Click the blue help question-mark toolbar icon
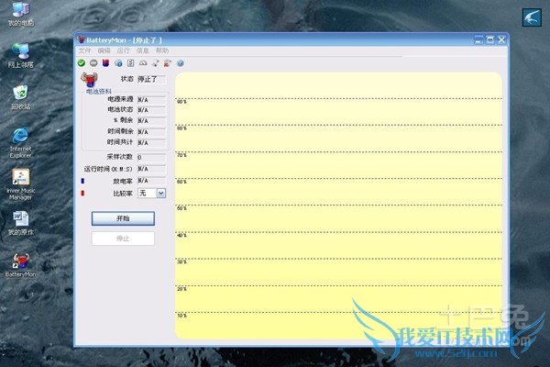The image size is (550, 367). 181,63
